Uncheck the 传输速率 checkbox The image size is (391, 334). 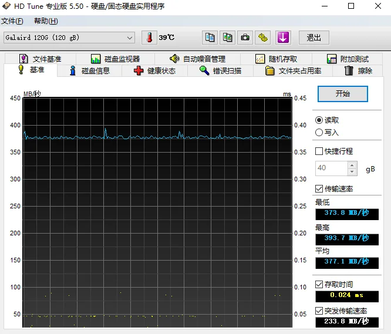pos(319,189)
